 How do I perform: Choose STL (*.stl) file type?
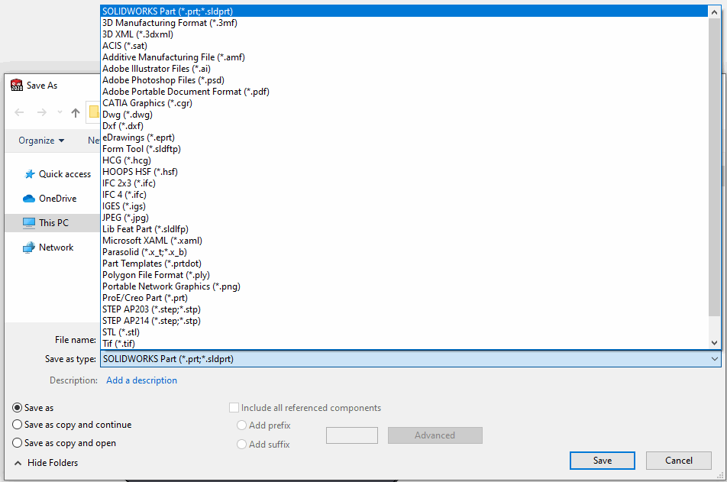(x=404, y=332)
